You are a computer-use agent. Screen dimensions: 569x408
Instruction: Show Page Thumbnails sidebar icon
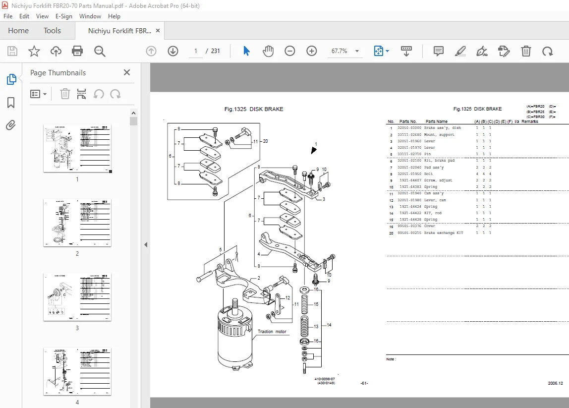[11, 79]
